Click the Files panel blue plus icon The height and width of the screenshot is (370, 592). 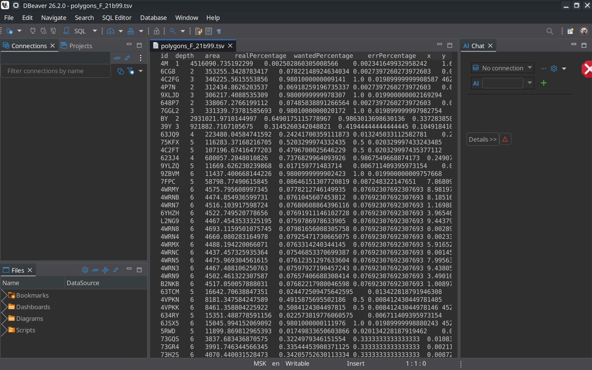(x=105, y=270)
